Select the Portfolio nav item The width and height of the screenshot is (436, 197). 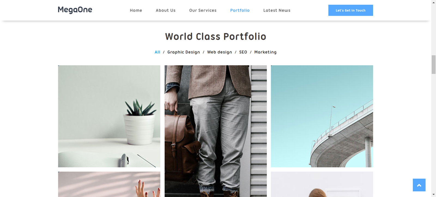[240, 10]
